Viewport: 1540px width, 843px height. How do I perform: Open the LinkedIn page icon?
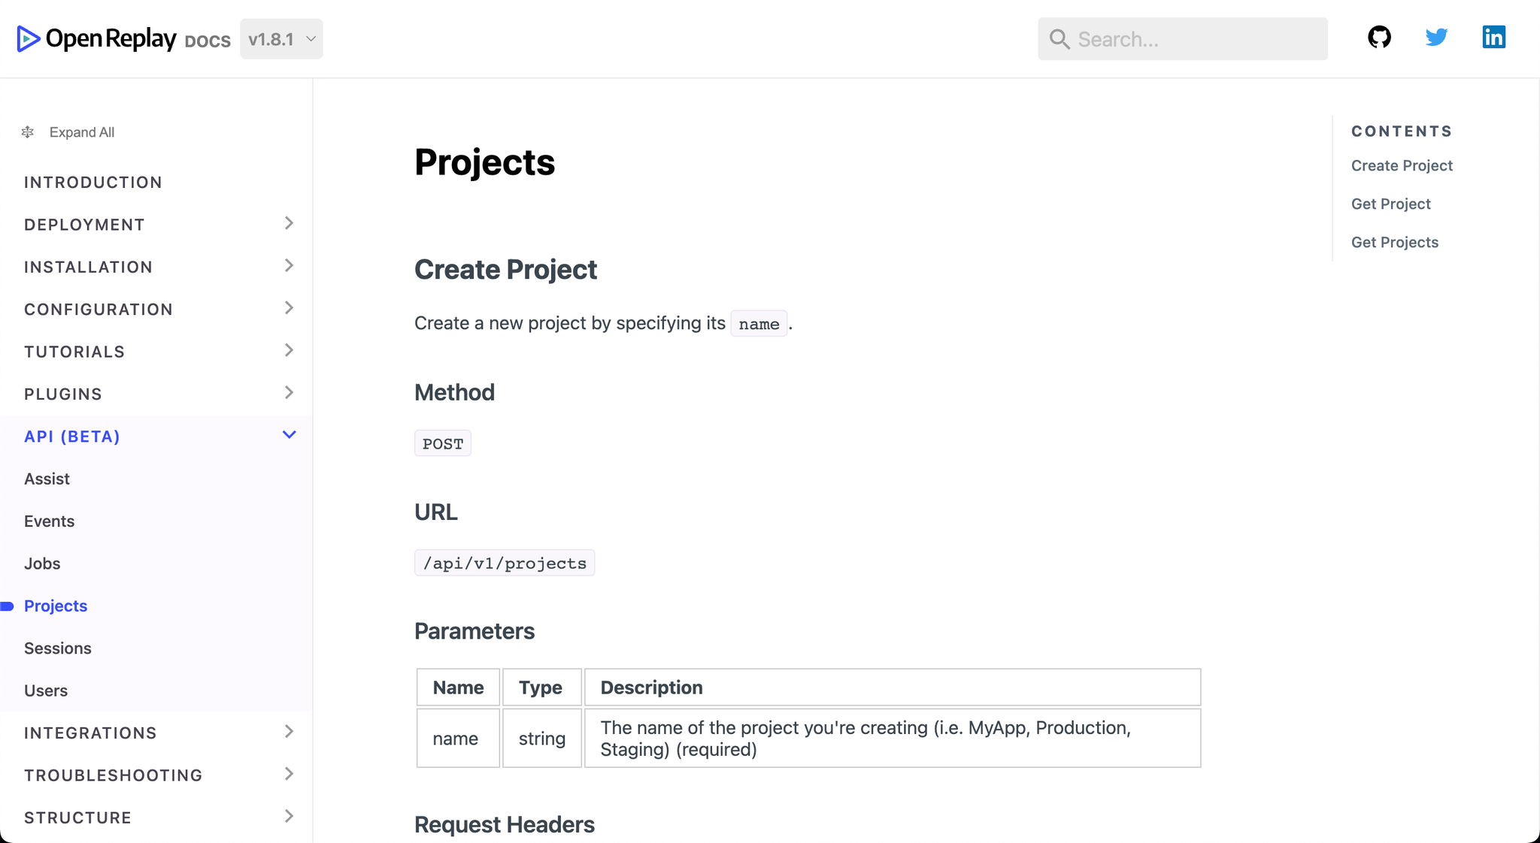[x=1493, y=37]
